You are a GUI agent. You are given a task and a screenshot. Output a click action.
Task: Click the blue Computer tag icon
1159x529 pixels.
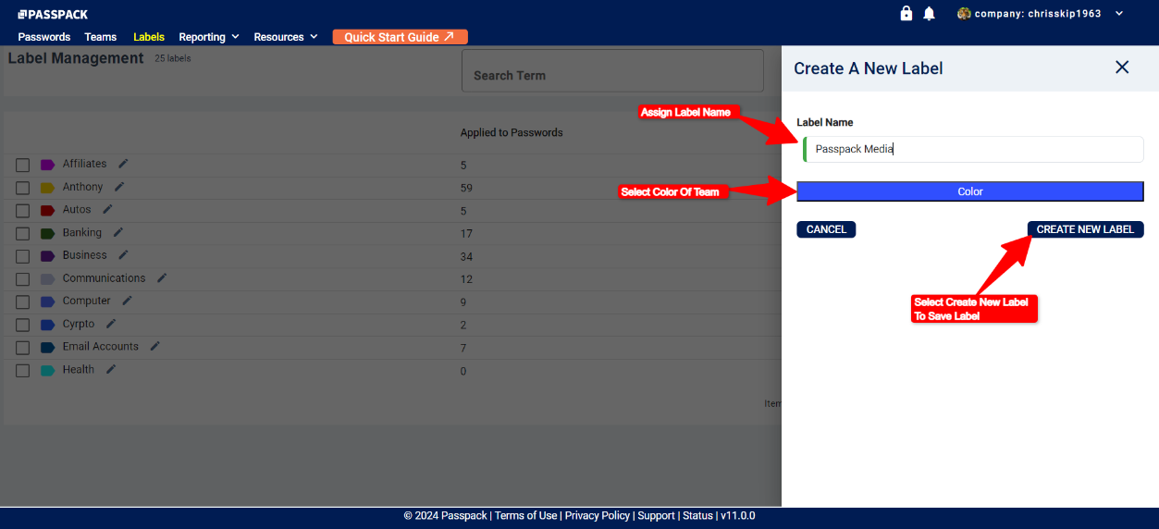point(48,301)
